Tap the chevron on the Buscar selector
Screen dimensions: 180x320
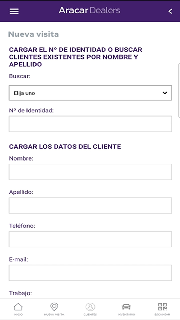[x=165, y=93]
